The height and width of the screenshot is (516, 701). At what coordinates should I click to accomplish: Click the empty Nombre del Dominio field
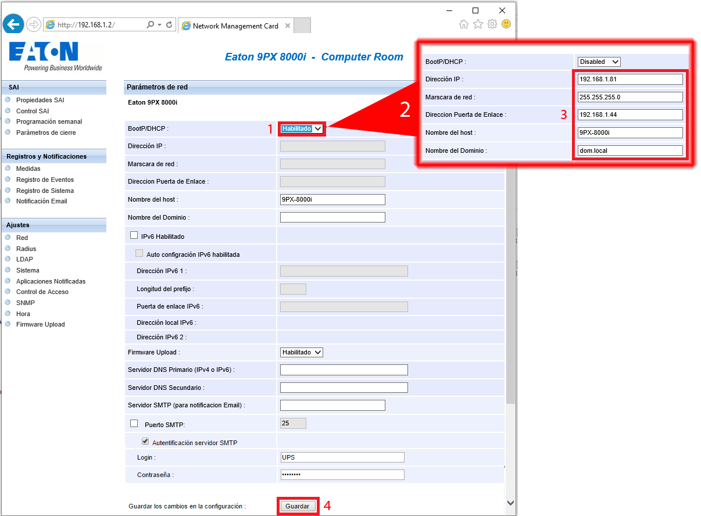332,217
